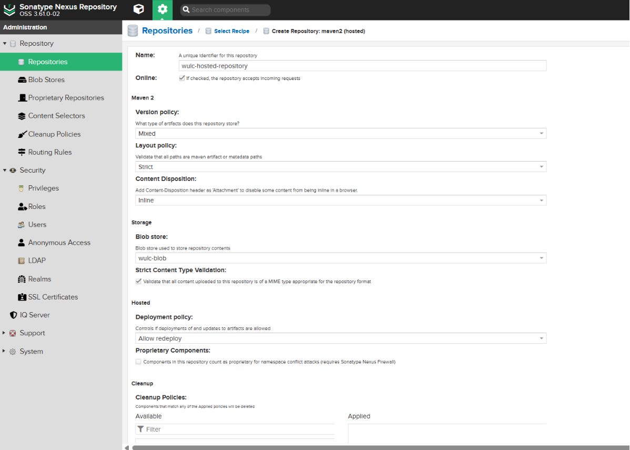The image size is (630, 450).
Task: Click the Repositories database icon in sidebar
Action: 21,62
